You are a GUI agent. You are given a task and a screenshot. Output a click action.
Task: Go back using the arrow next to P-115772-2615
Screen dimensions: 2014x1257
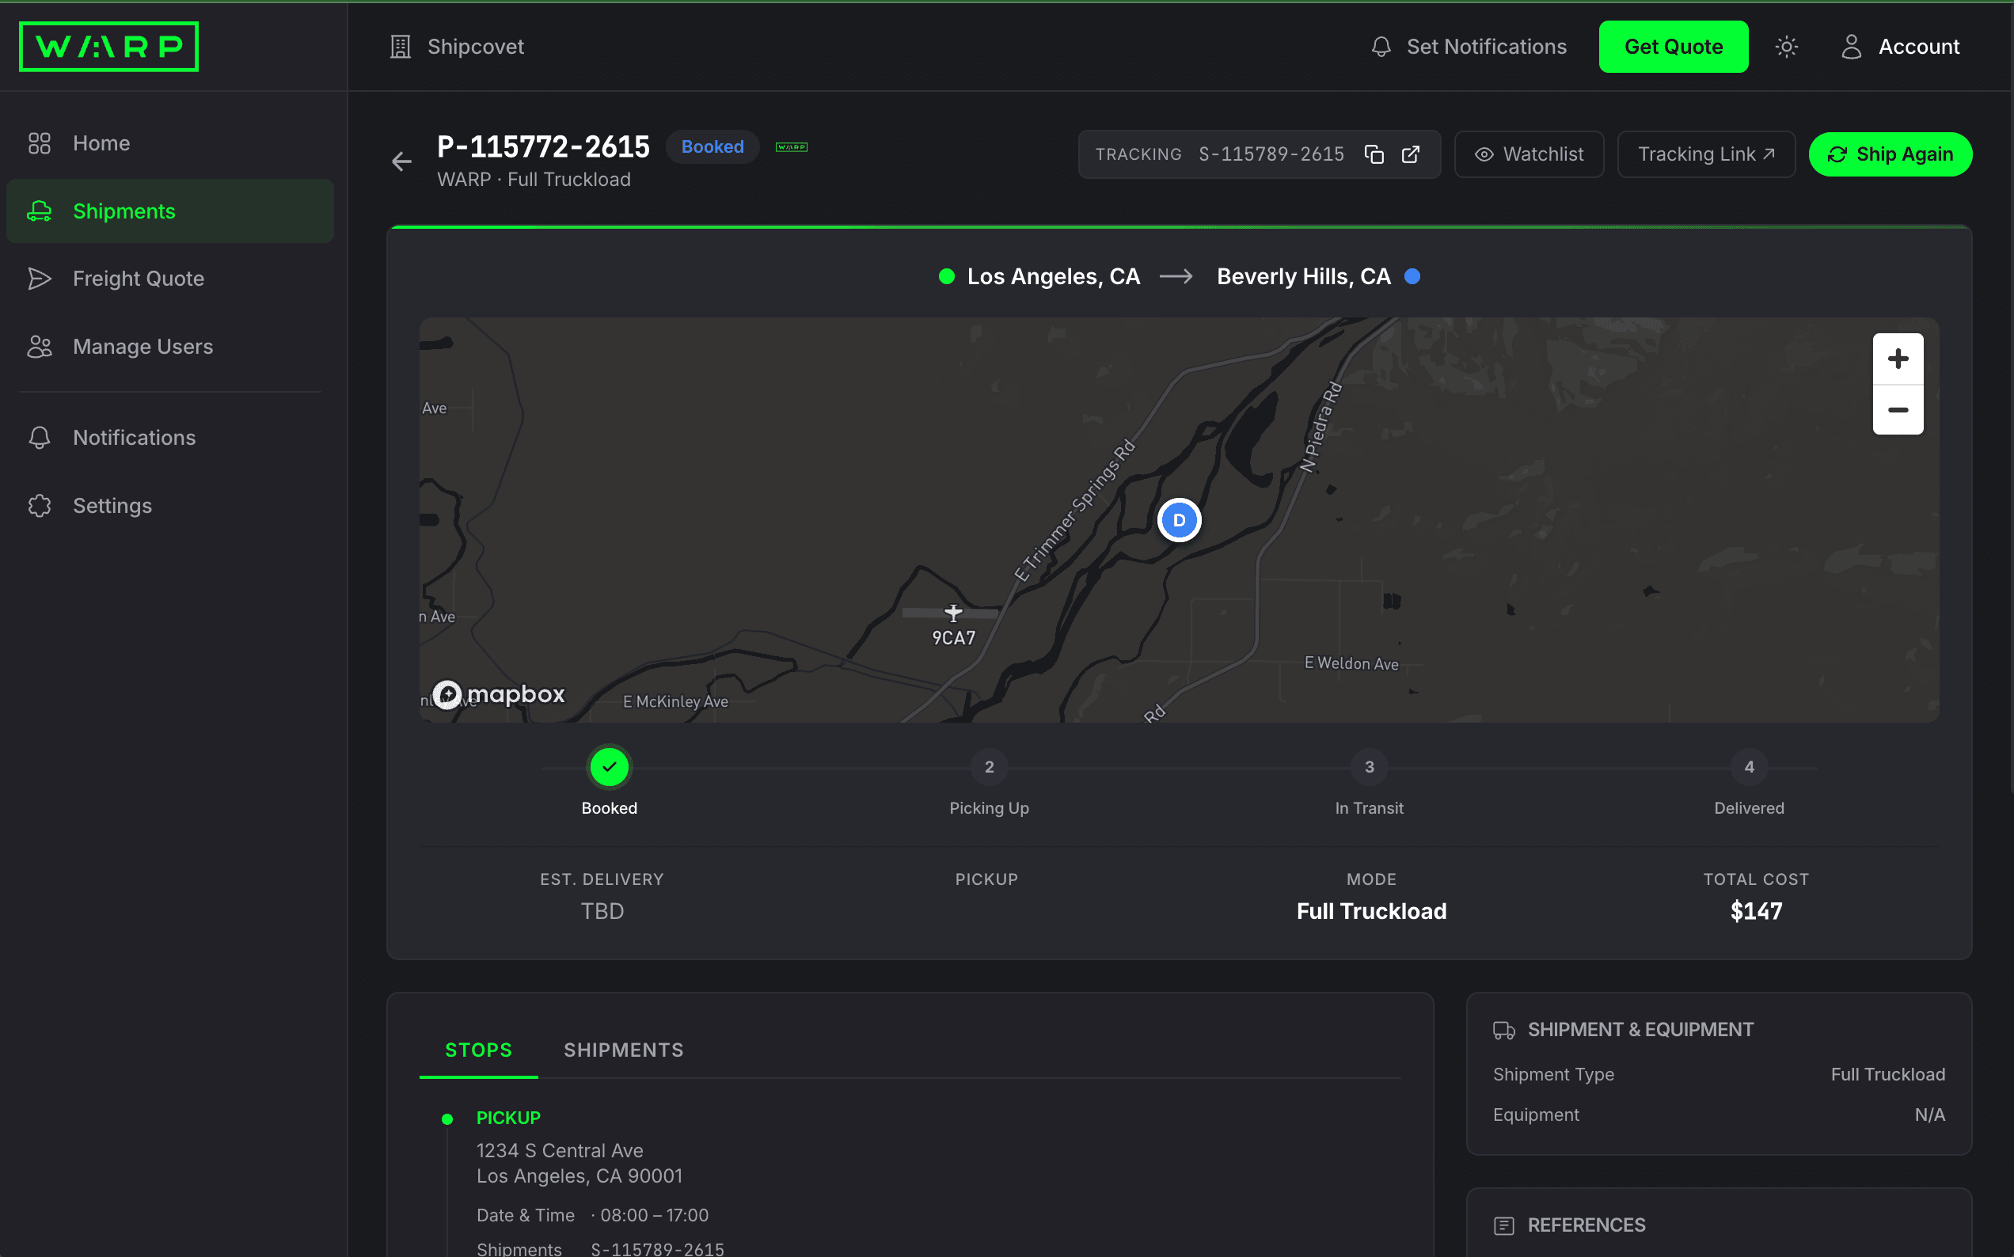point(401,161)
